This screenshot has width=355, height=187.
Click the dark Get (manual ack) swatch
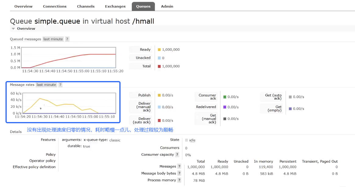[x=225, y=119]
